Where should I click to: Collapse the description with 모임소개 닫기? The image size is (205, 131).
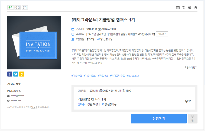click(191, 68)
